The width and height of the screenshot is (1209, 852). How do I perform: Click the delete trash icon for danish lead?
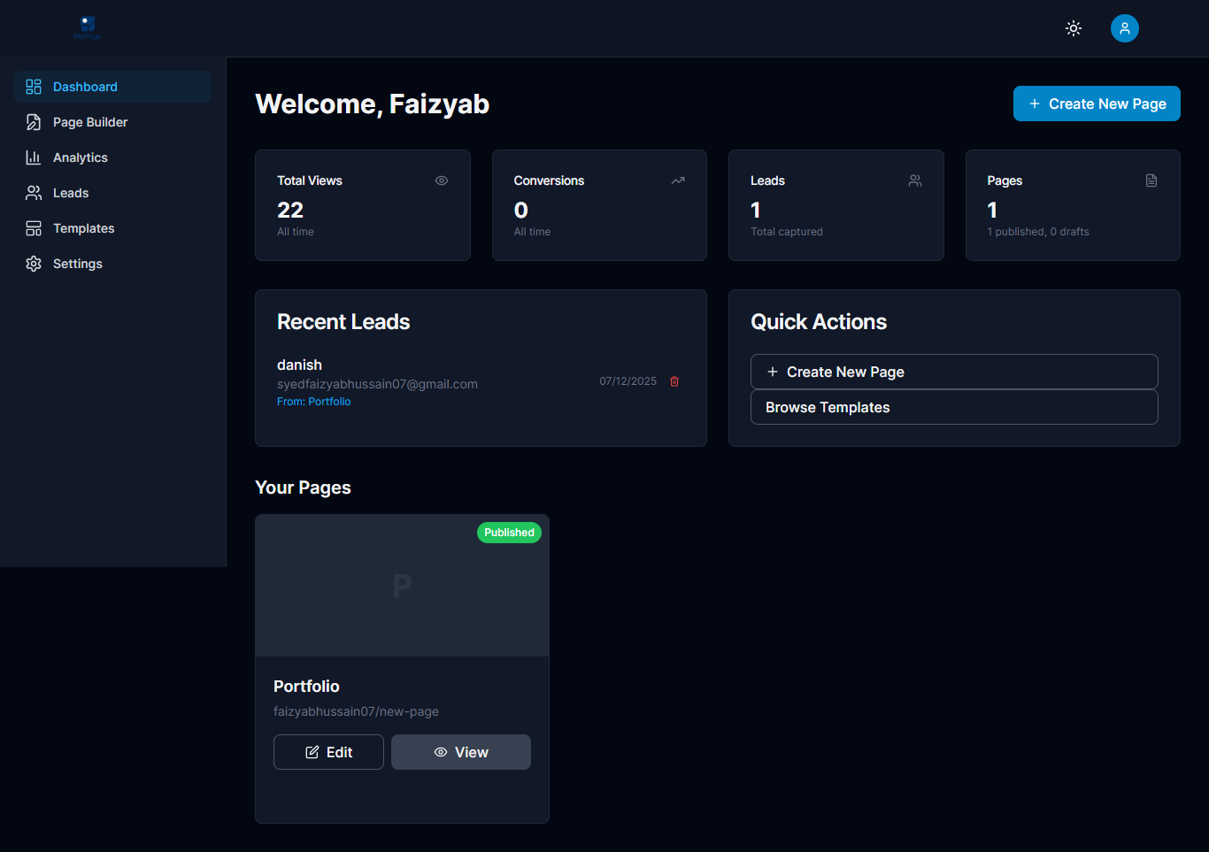click(674, 381)
